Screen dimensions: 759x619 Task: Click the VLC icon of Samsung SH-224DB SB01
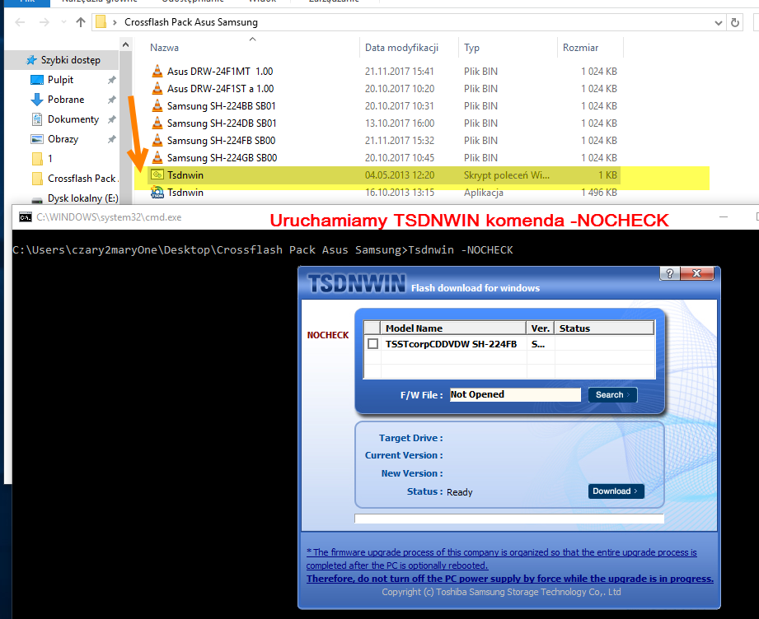157,123
